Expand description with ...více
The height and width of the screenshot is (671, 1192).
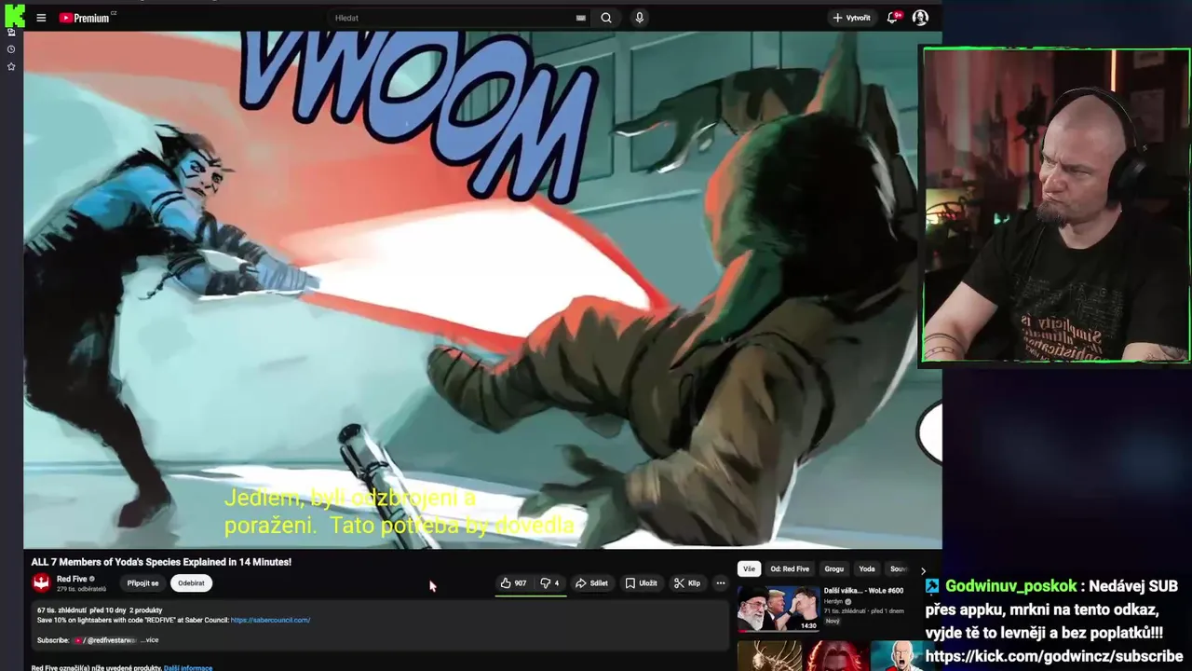click(149, 640)
